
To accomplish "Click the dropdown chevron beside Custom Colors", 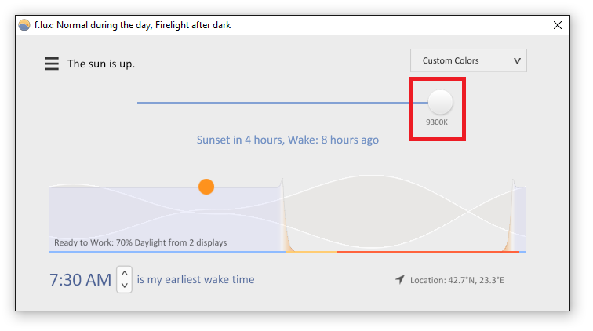I will (517, 60).
